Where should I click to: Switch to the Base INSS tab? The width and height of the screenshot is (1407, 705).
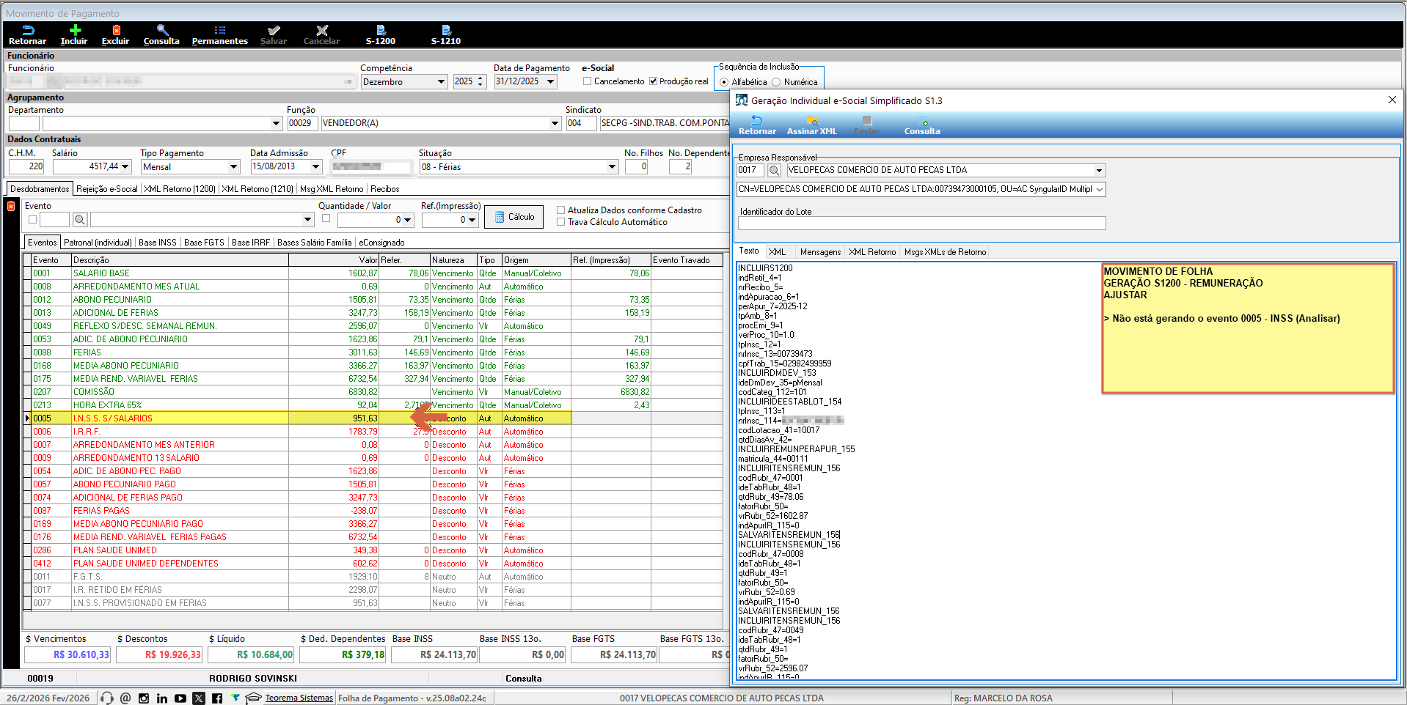point(157,243)
